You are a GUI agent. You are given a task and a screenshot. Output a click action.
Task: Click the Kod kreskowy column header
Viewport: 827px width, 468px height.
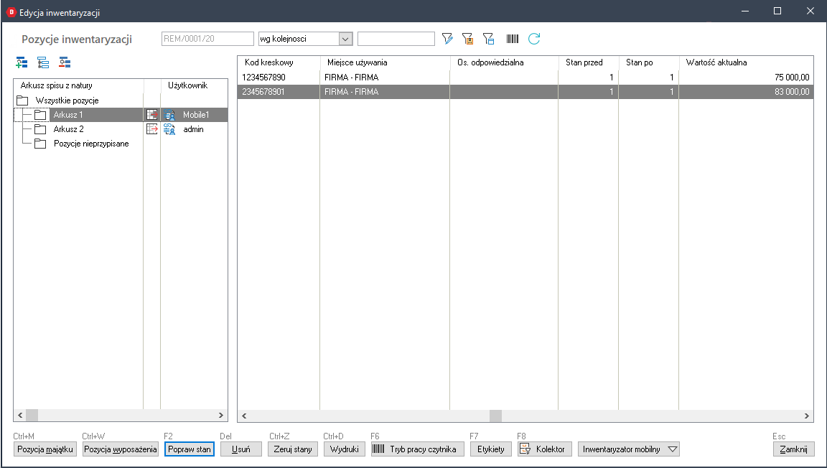tap(279, 62)
